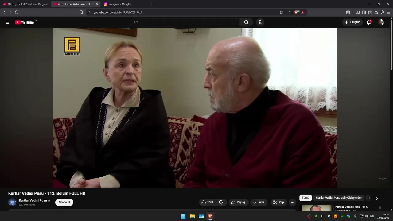Select the Kurtlar Vadisi Pusu adlı yükleyiciden chip
The height and width of the screenshot is (221, 393).
click(x=339, y=198)
